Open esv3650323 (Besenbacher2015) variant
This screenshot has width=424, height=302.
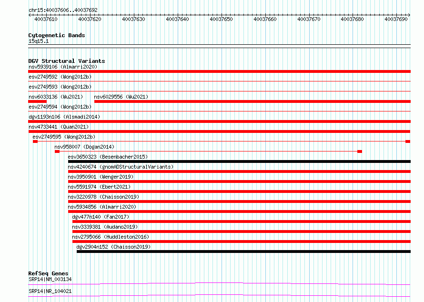tap(108, 157)
